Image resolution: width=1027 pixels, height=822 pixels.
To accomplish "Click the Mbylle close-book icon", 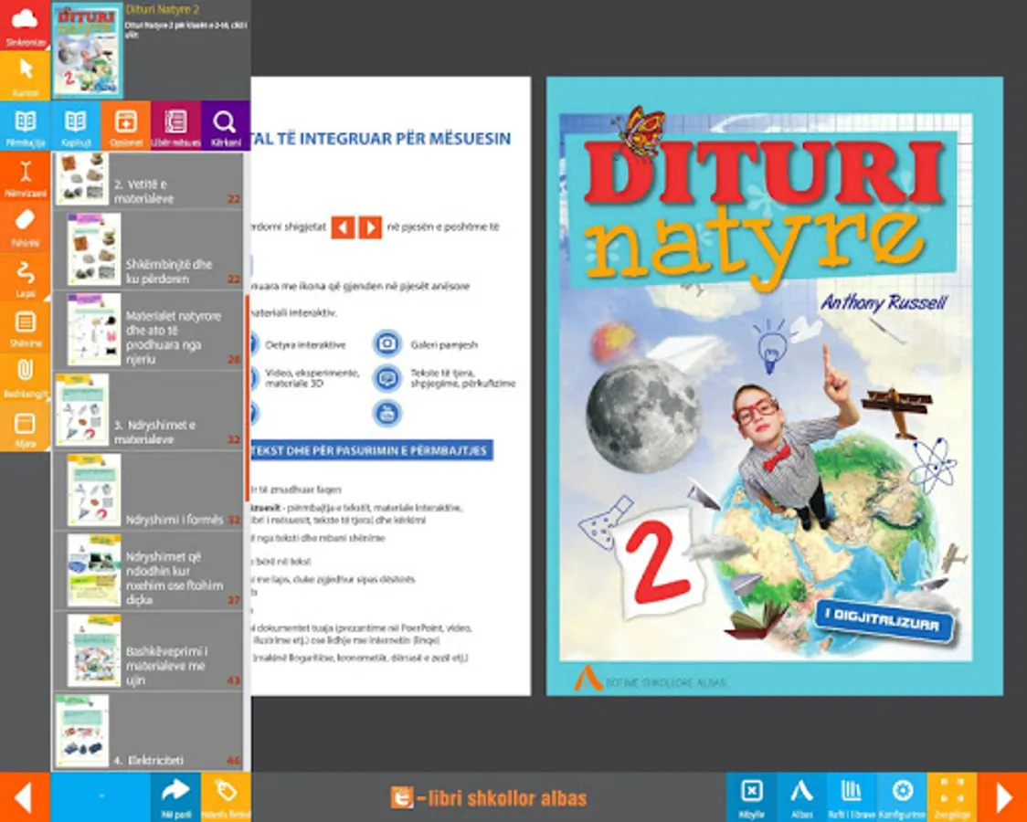I will [x=751, y=797].
